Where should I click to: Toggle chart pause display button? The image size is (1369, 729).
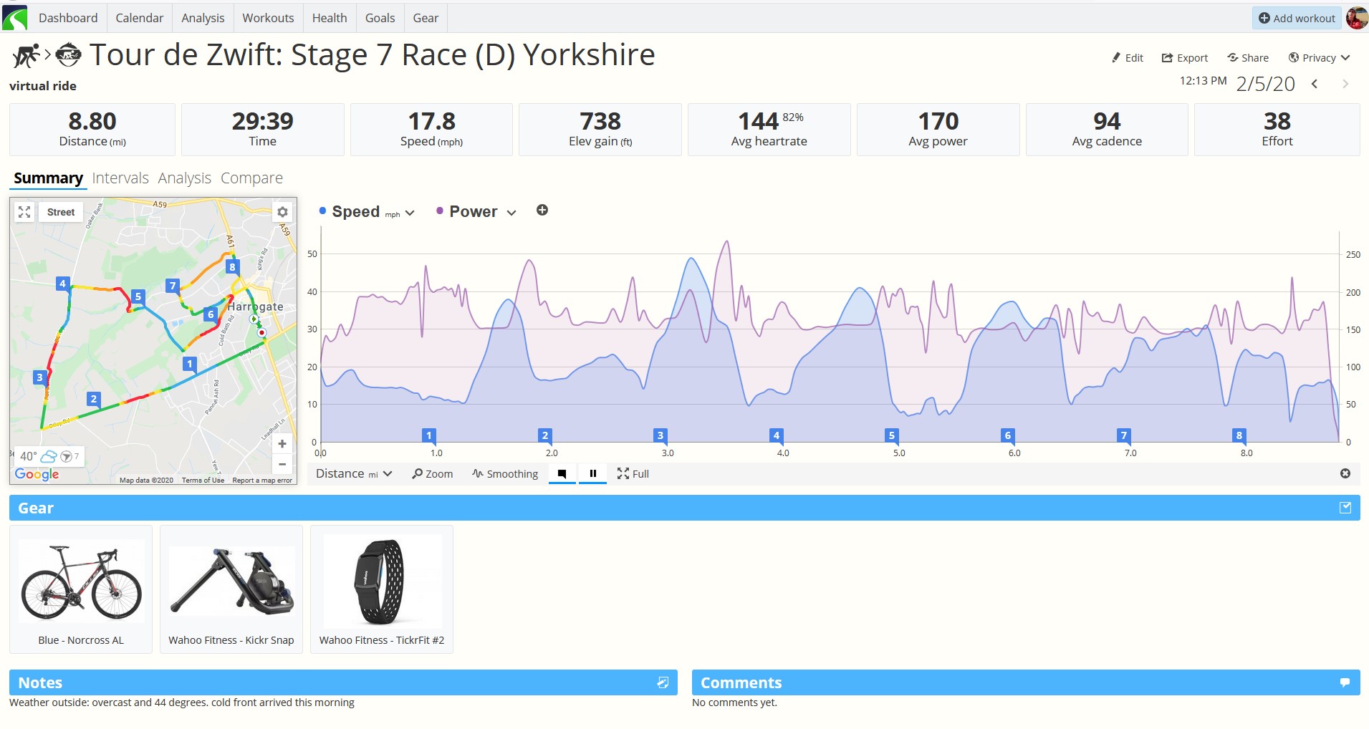pos(593,473)
